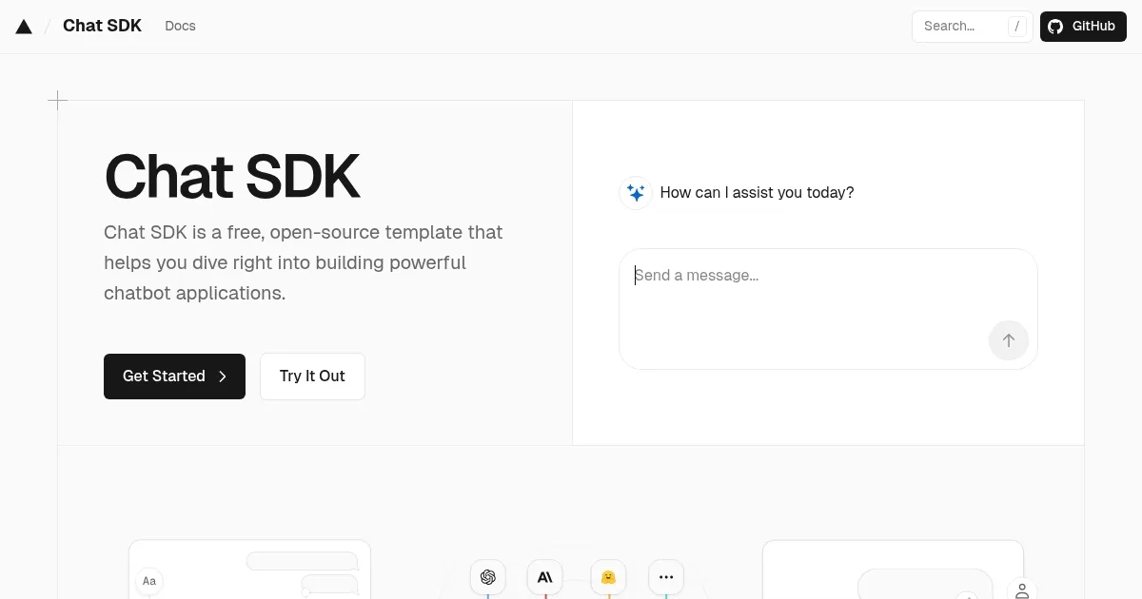Image resolution: width=1142 pixels, height=599 pixels.
Task: Click the send message arrow button
Action: 1008,339
